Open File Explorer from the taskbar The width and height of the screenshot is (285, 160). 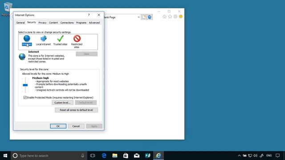pyautogui.click(x=115, y=156)
